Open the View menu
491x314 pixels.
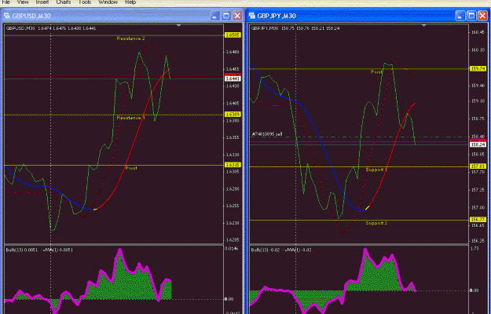23,2
